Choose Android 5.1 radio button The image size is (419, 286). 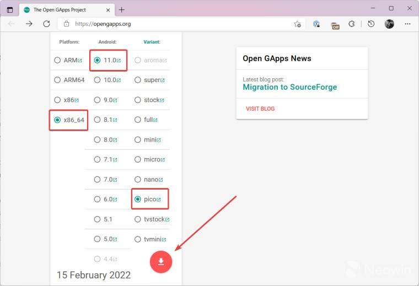97,219
